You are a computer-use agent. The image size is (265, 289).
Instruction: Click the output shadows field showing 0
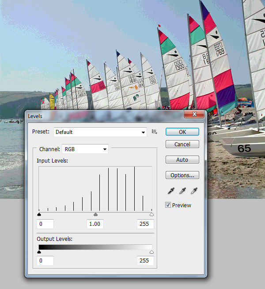click(45, 261)
